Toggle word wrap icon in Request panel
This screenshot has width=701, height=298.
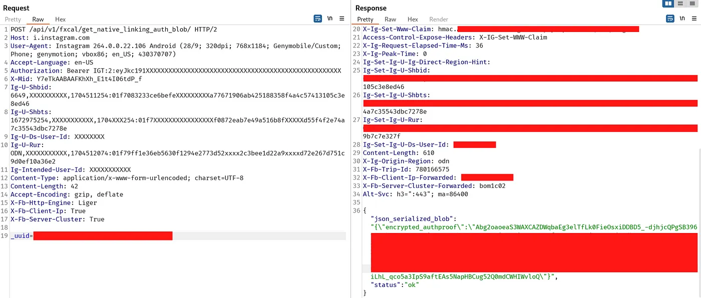pos(317,18)
